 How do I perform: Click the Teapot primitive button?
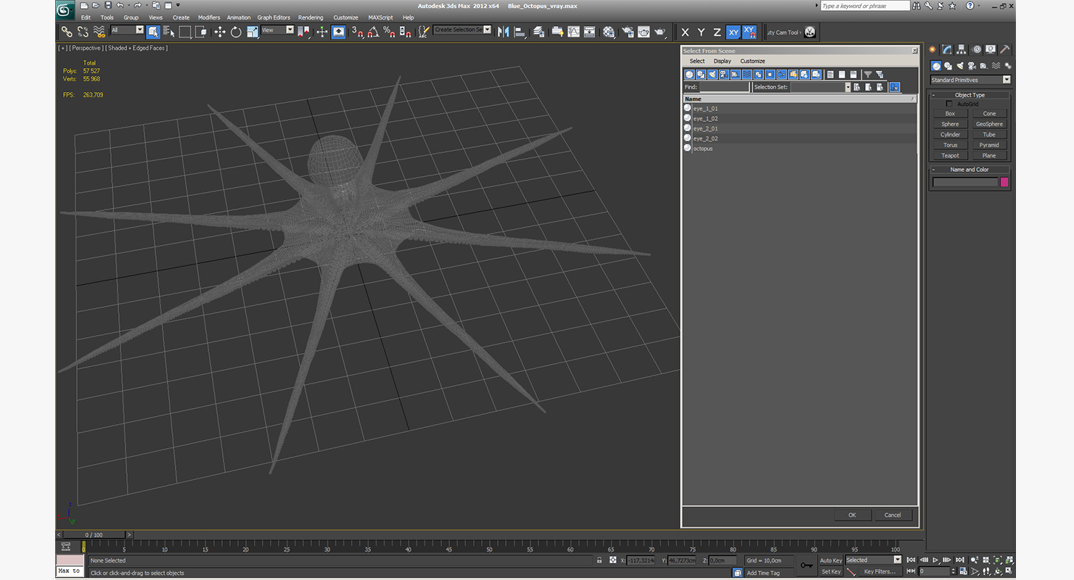pos(950,155)
